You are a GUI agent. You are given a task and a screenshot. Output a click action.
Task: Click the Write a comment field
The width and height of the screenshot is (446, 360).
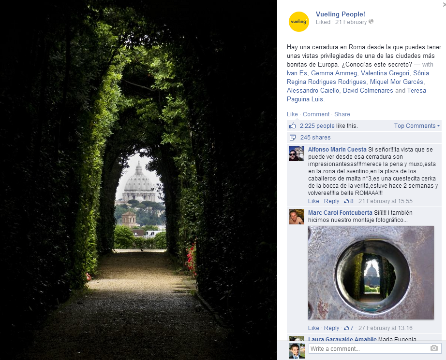(375, 348)
